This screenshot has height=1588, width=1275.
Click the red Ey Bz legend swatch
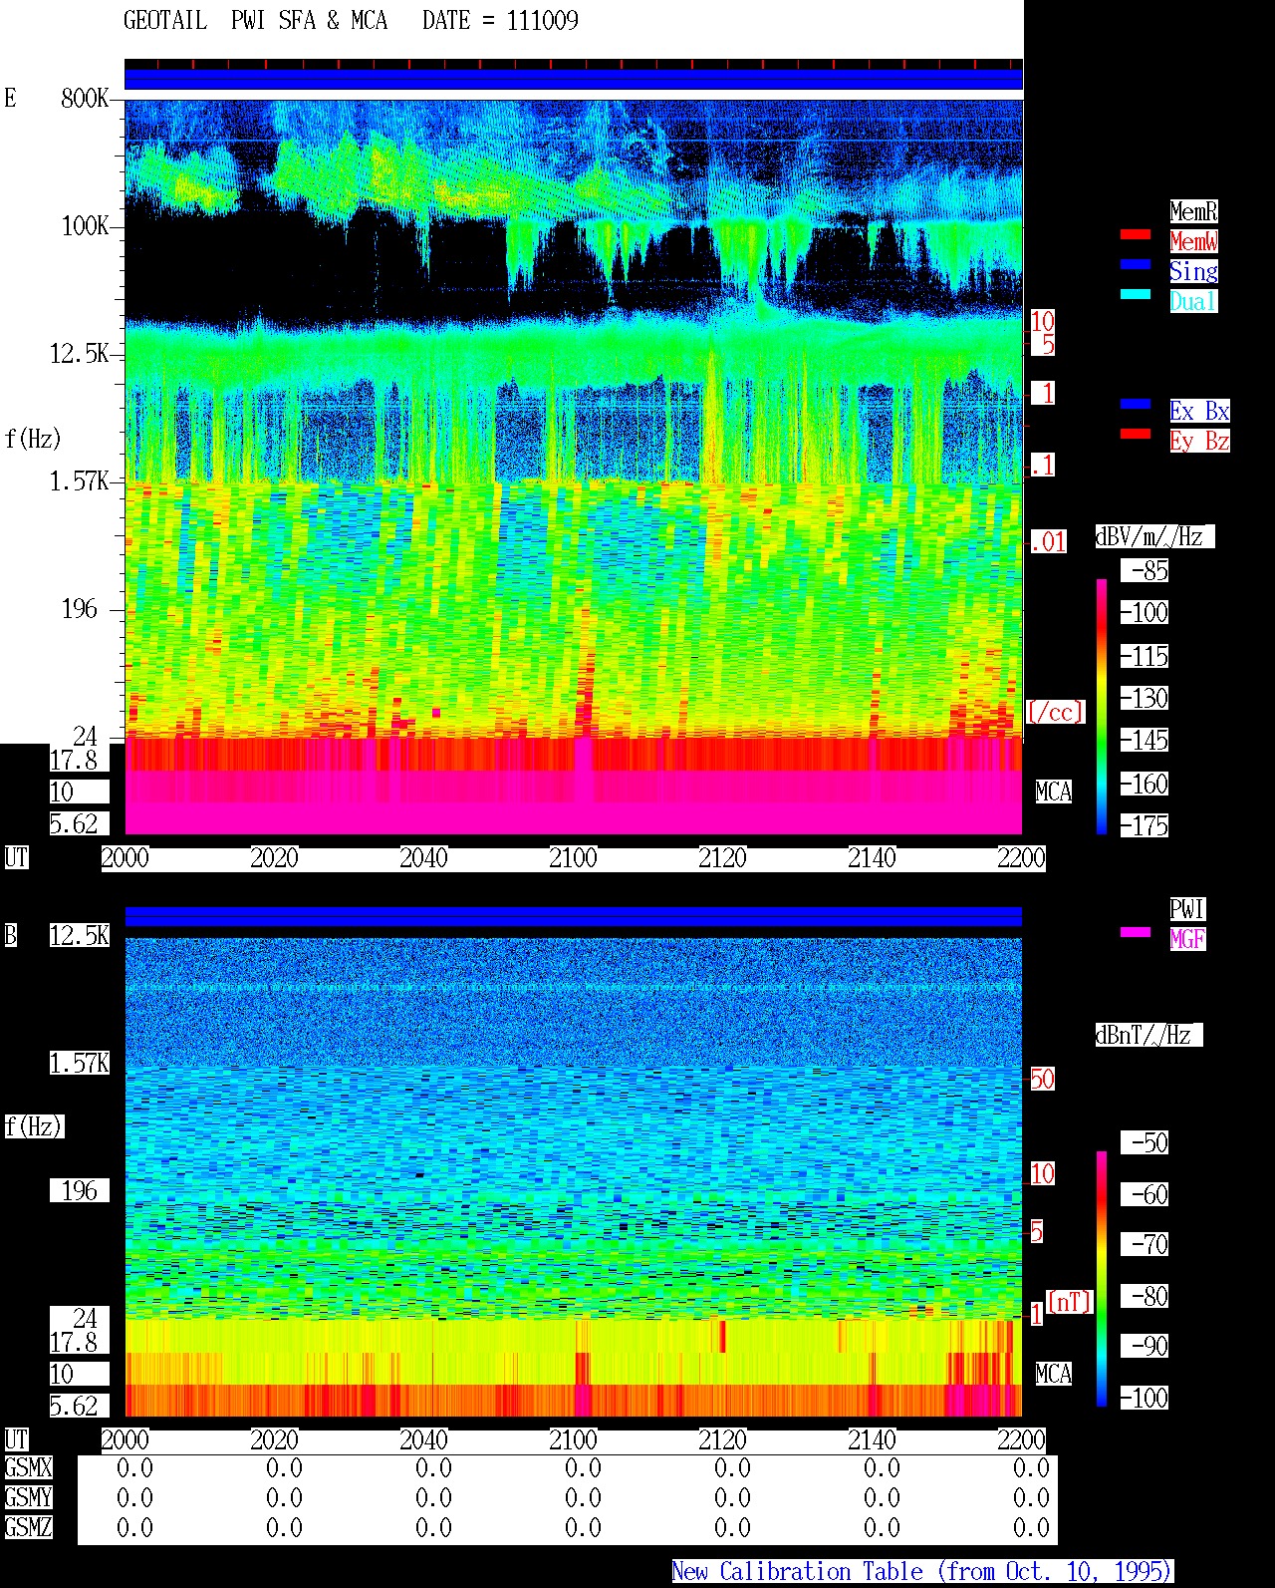[1136, 435]
